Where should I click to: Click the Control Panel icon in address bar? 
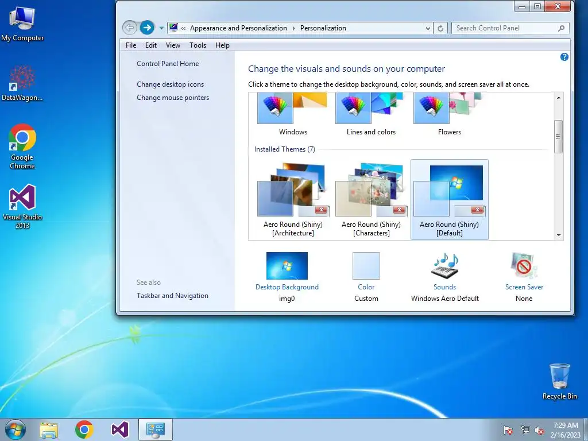tap(173, 28)
